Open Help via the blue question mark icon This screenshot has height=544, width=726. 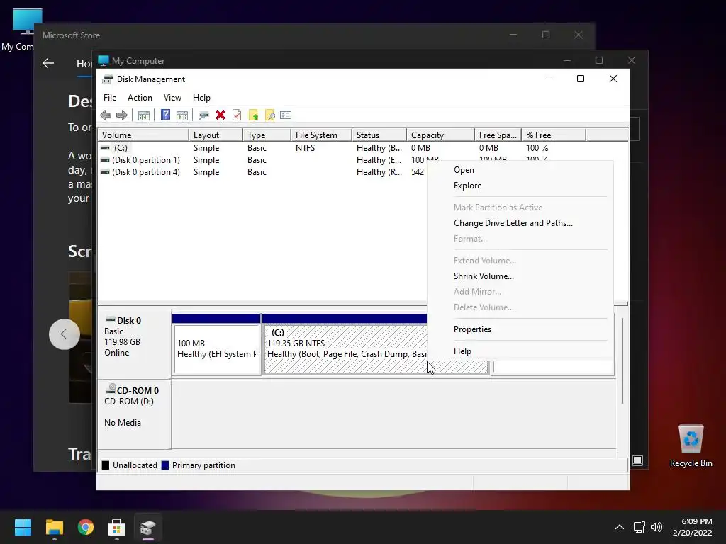coord(165,115)
